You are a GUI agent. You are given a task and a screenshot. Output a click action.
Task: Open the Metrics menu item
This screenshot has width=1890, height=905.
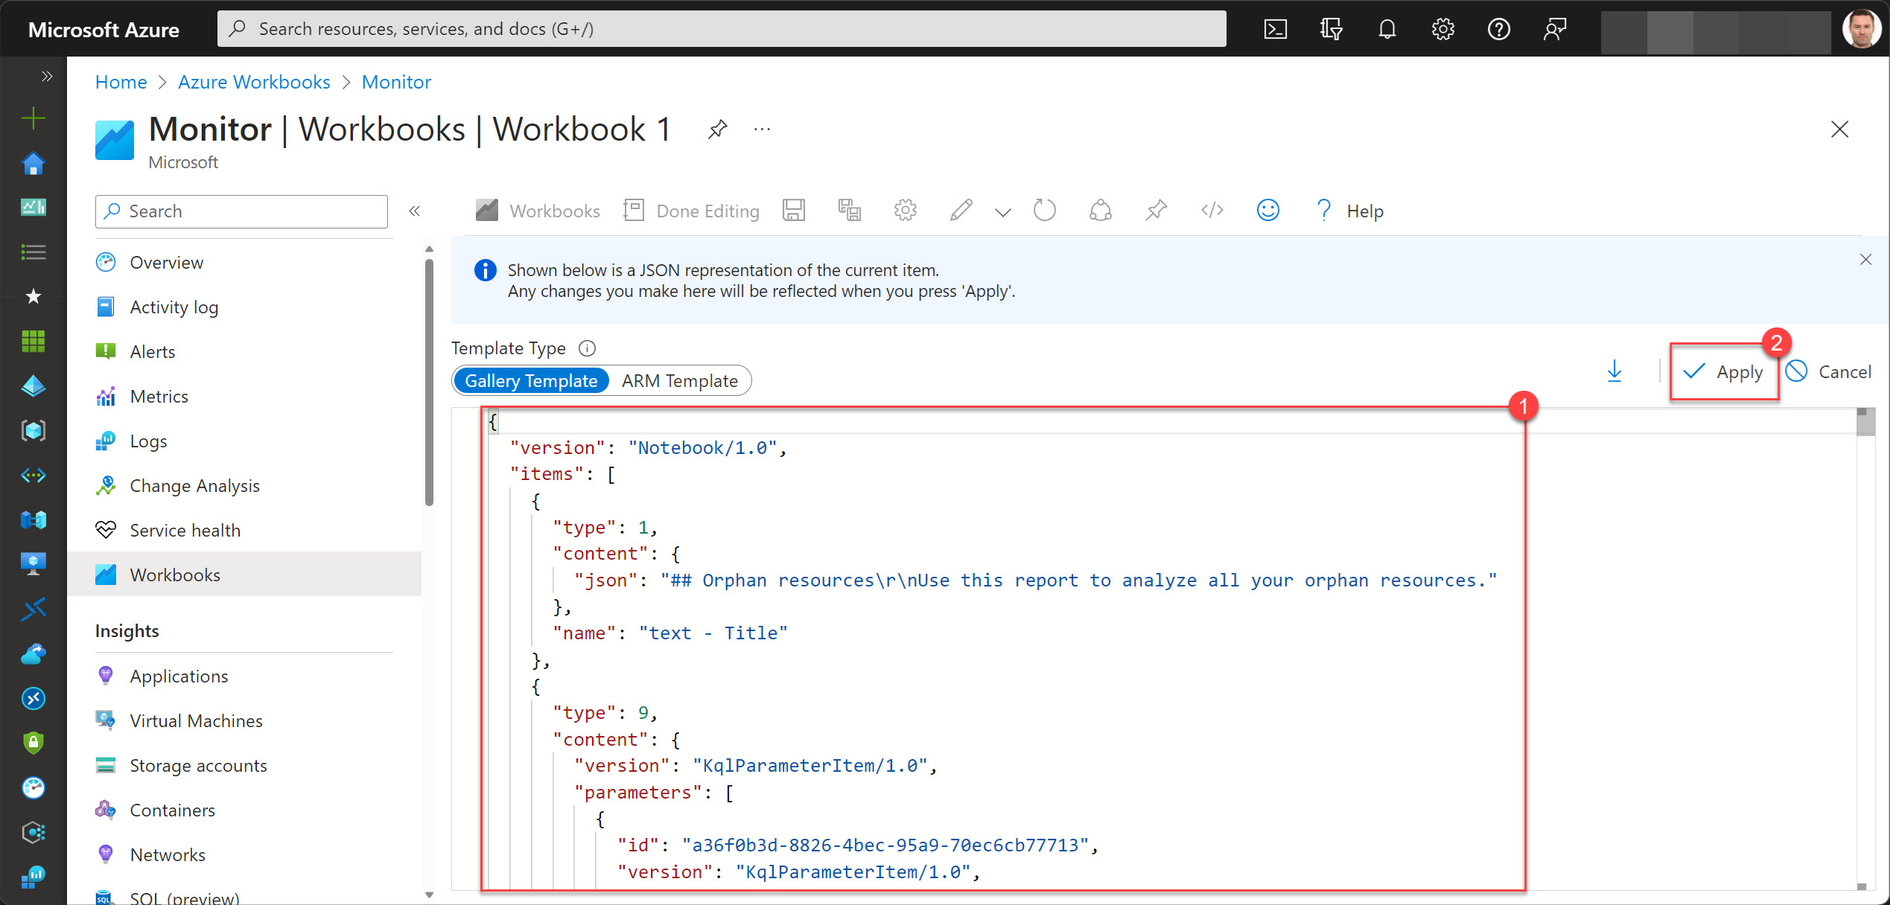pos(159,396)
